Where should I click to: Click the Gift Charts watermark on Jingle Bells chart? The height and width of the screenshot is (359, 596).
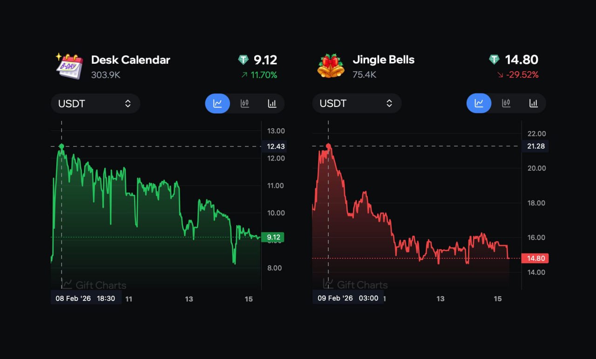pyautogui.click(x=355, y=285)
